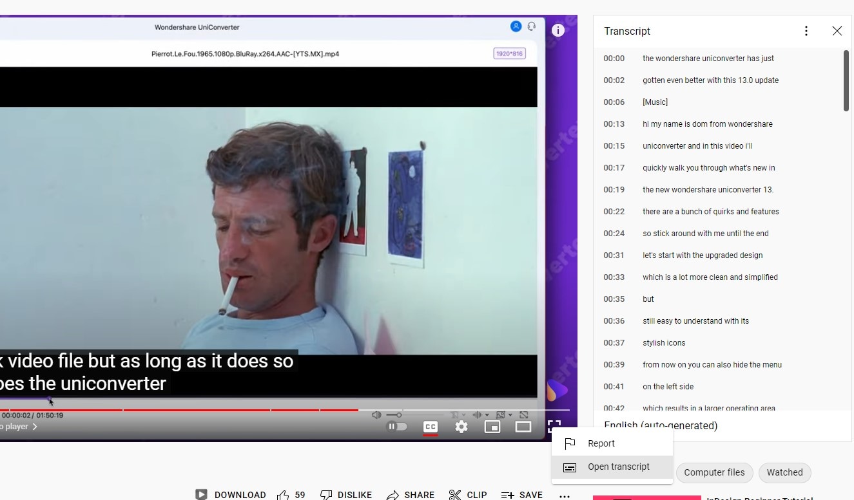Click the partly hidden 'player' chevron link
854x500 pixels.
[x=19, y=427]
